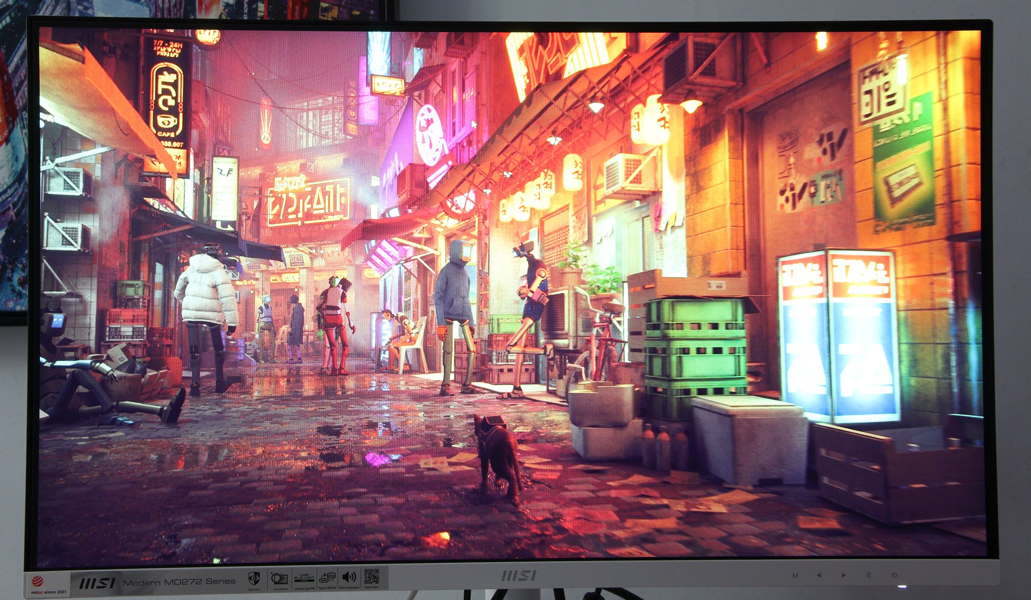Click the MSI logo beside Modern MD272 Series
Image resolution: width=1031 pixels, height=600 pixels.
point(97,583)
